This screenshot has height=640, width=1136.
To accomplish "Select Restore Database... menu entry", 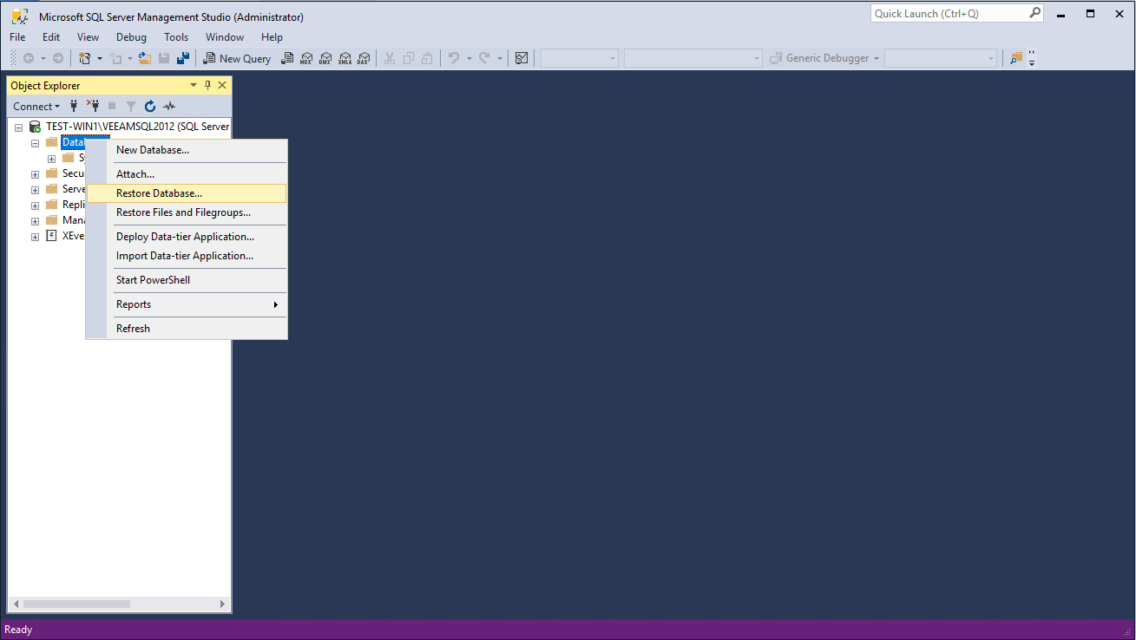I will tap(187, 193).
